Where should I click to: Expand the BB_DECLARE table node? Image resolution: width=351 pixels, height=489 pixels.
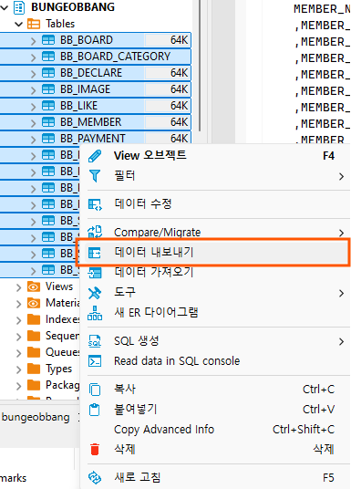tap(34, 74)
